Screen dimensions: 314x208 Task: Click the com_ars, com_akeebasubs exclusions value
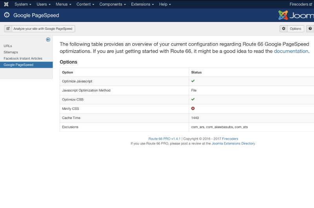[x=219, y=127]
